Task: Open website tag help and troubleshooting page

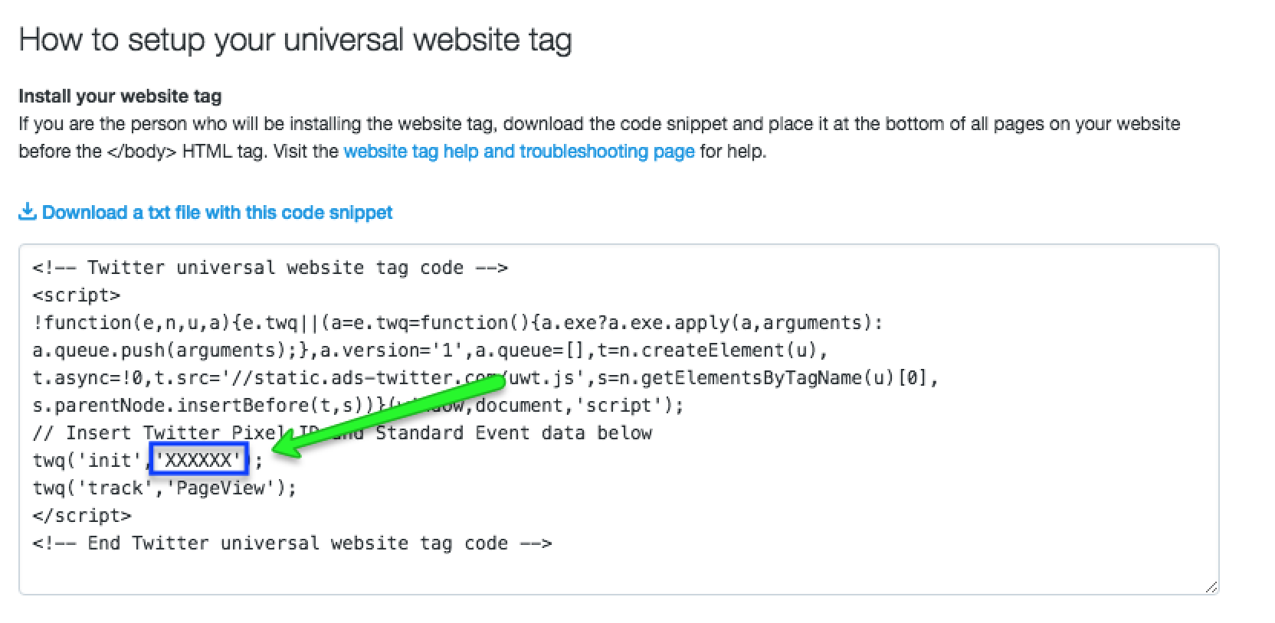Action: pyautogui.click(x=519, y=152)
